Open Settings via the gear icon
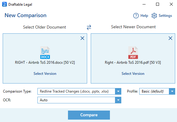The width and height of the screenshot is (177, 122). [x=154, y=16]
